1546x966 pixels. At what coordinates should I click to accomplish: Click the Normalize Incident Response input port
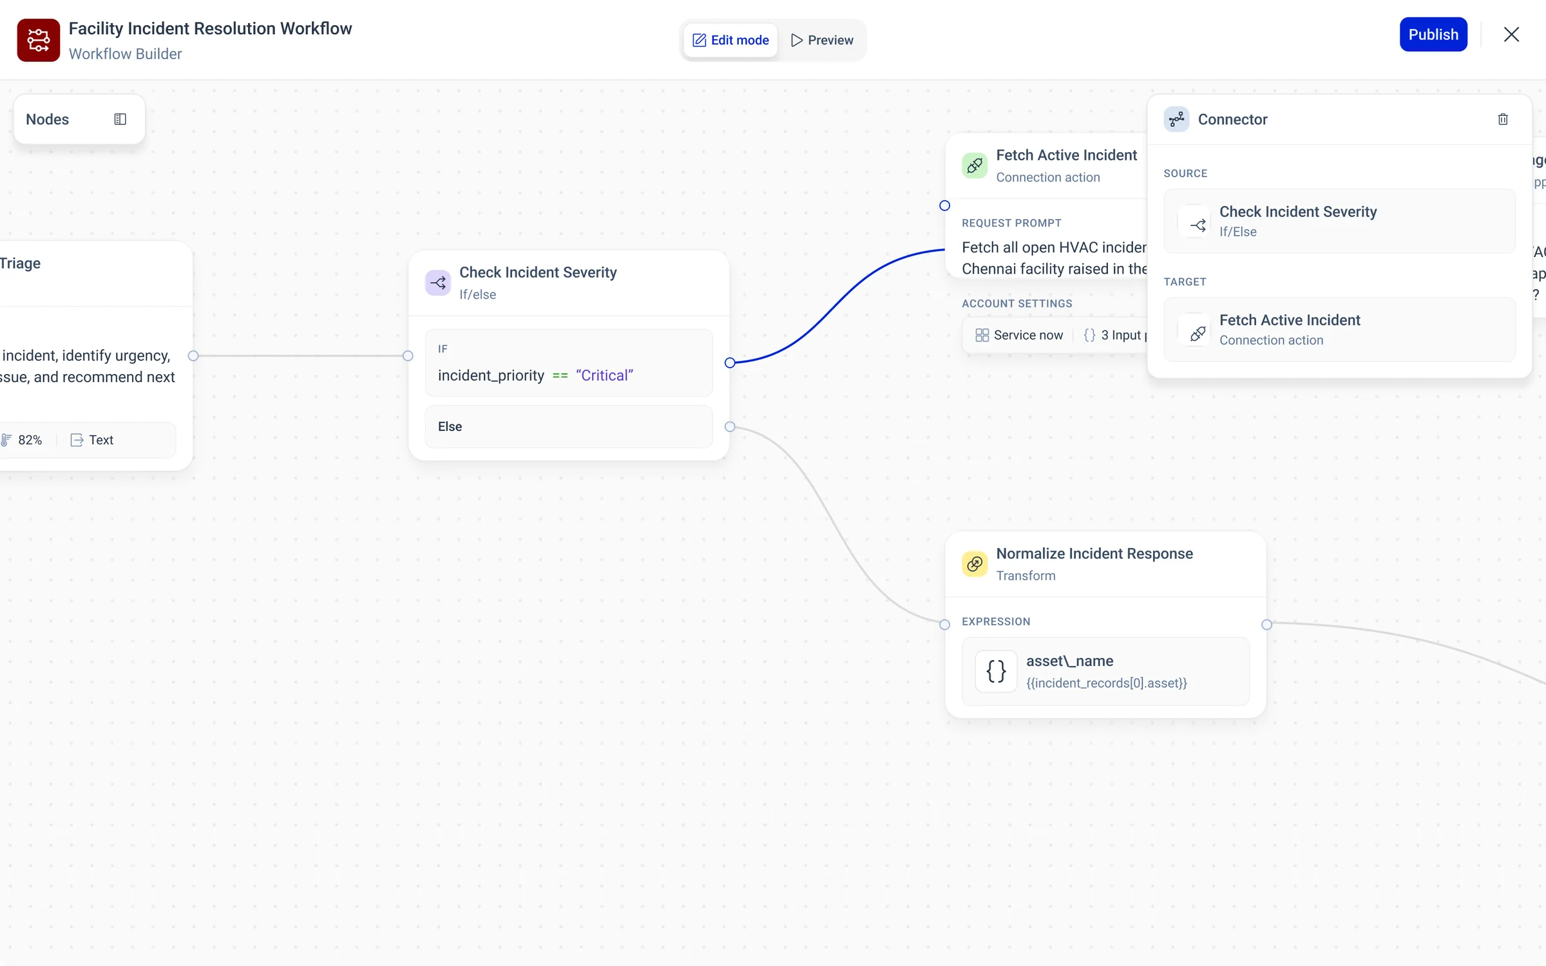[944, 624]
